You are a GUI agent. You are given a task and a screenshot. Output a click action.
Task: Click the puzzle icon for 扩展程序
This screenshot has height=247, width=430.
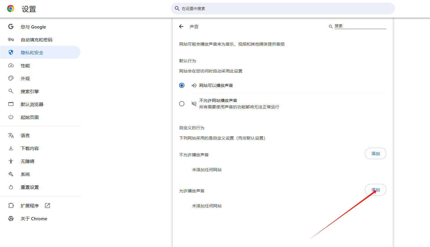coord(11,206)
